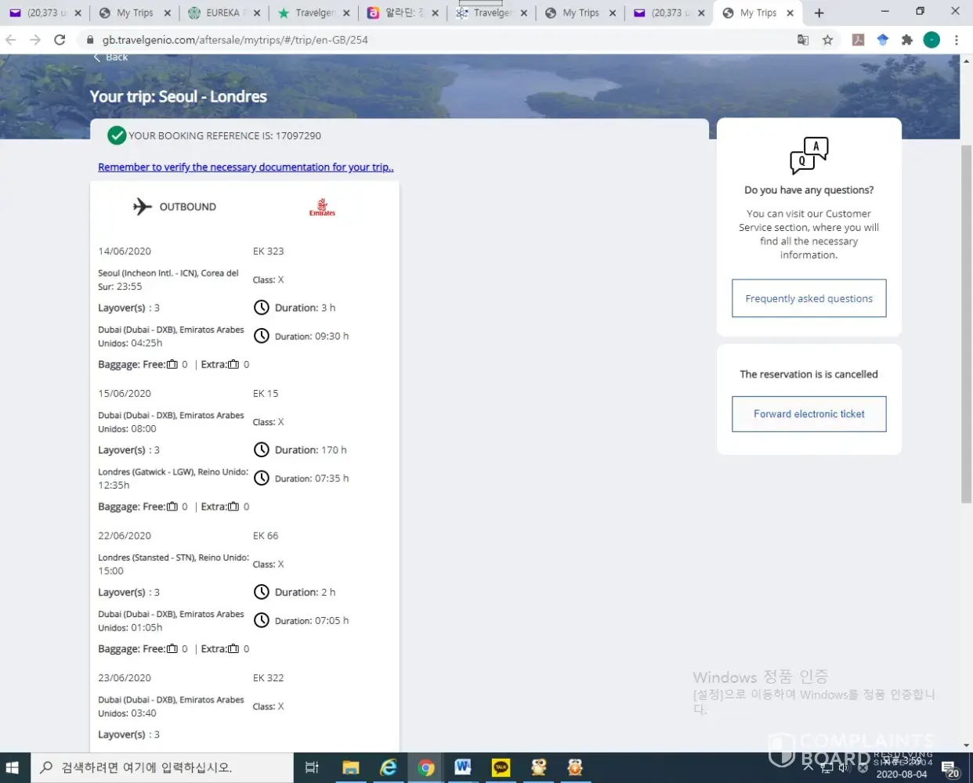Open the Chrome three-dot menu
This screenshot has width=973, height=783.
tap(957, 39)
